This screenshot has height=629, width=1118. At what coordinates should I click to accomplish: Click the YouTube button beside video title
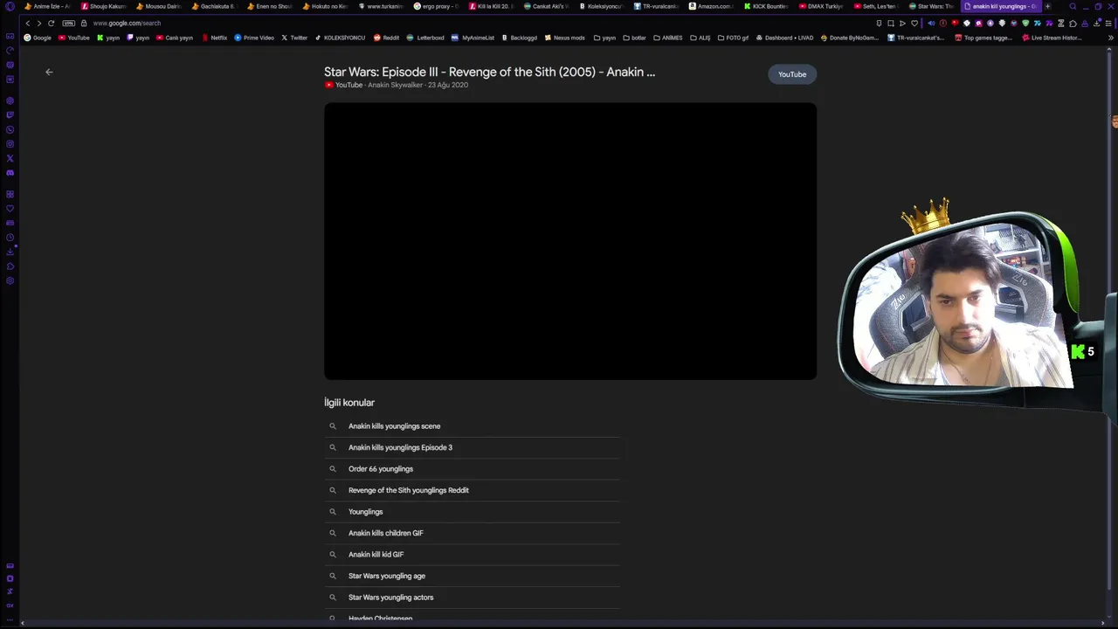[x=792, y=74]
